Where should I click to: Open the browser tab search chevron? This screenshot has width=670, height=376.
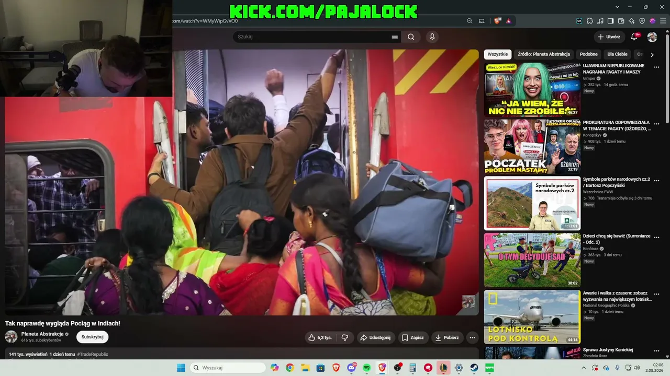click(x=617, y=7)
